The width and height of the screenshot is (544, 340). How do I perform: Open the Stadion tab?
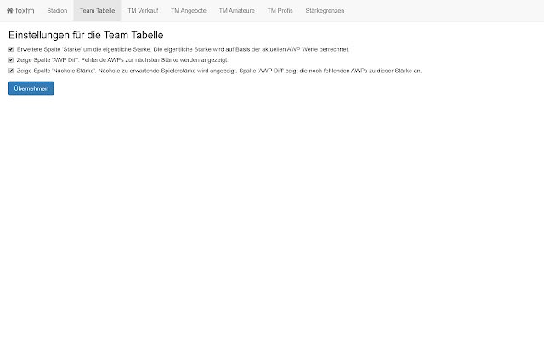coord(57,11)
